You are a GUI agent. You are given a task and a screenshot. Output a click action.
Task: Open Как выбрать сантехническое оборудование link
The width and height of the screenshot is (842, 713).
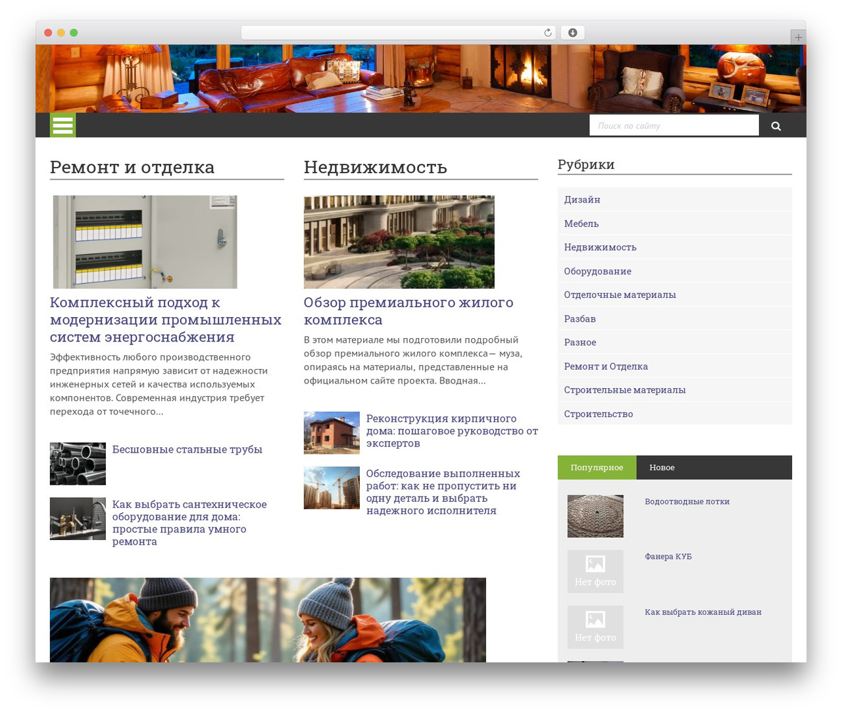click(x=189, y=523)
